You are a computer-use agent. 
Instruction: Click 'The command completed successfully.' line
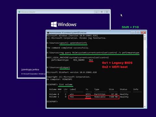point(68,48)
